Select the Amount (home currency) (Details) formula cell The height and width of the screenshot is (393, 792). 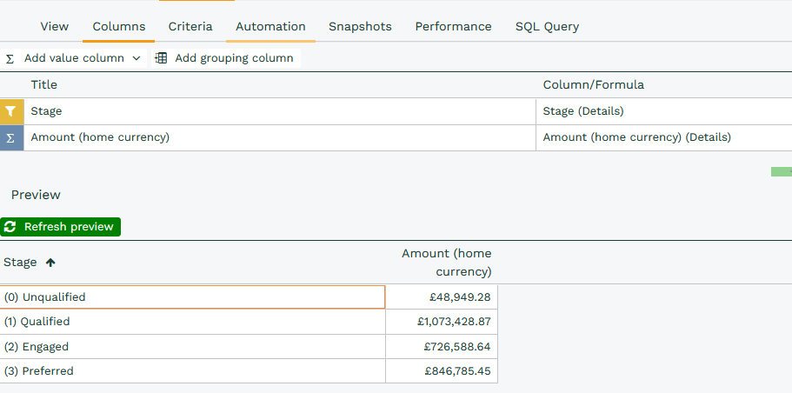click(x=636, y=137)
